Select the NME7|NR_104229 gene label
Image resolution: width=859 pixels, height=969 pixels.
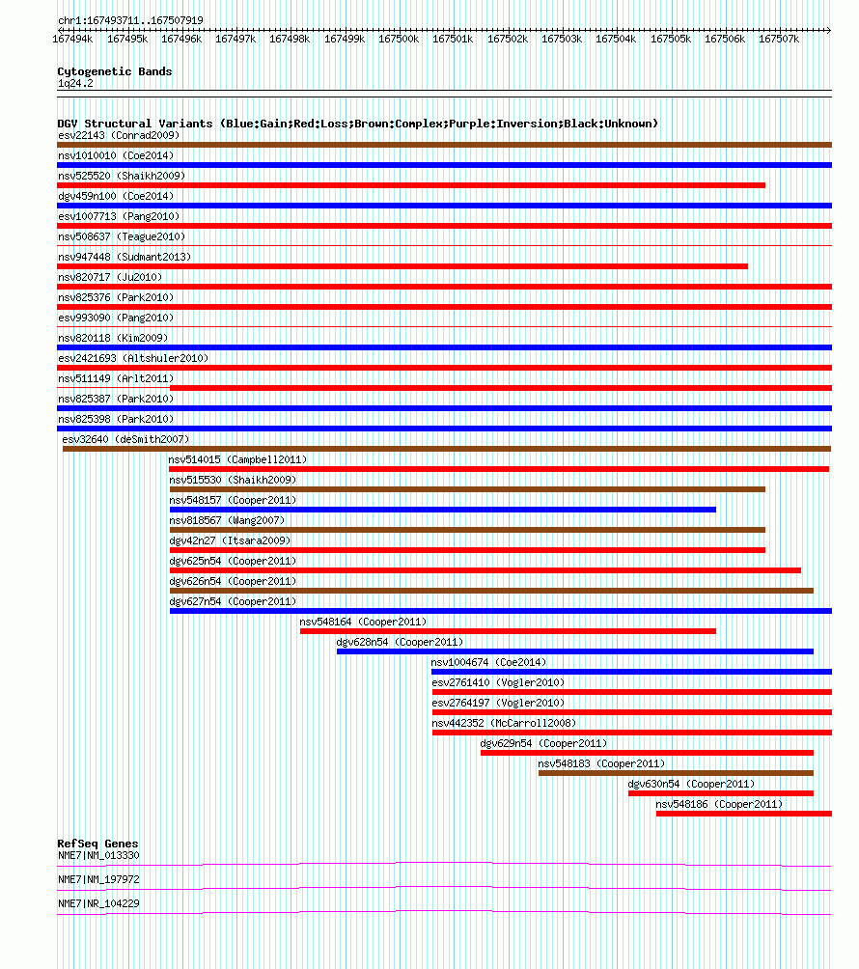(98, 904)
